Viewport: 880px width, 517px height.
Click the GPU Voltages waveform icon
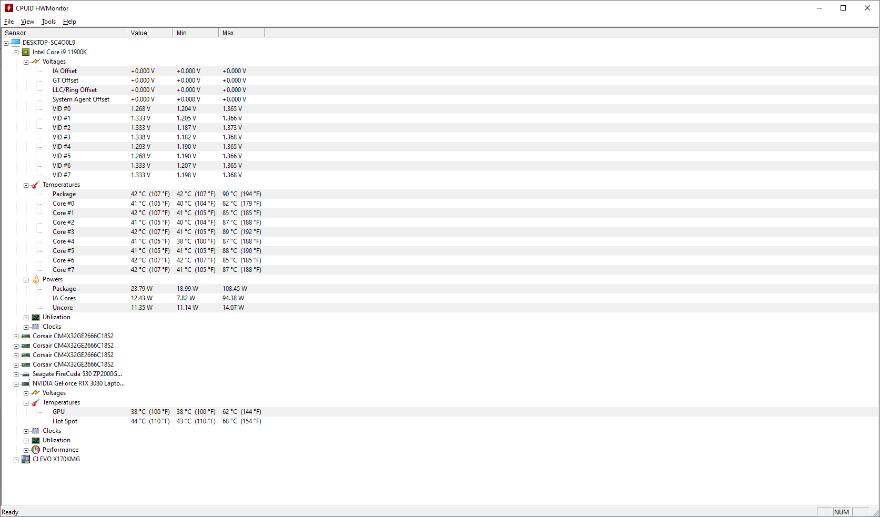(x=36, y=393)
